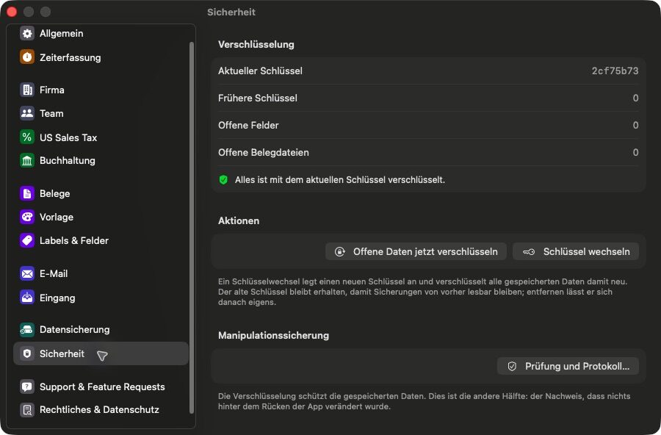Click the Vorlage palette icon
This screenshot has height=435, width=661.
[x=27, y=217]
